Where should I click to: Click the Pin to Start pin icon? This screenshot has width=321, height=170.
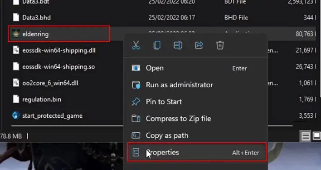point(136,102)
